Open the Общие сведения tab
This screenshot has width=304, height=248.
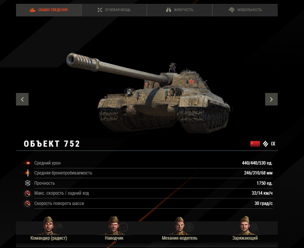[49, 10]
